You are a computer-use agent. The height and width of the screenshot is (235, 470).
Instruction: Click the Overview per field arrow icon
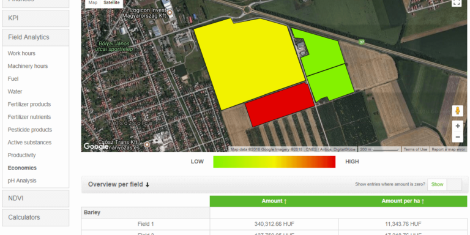[x=147, y=185]
